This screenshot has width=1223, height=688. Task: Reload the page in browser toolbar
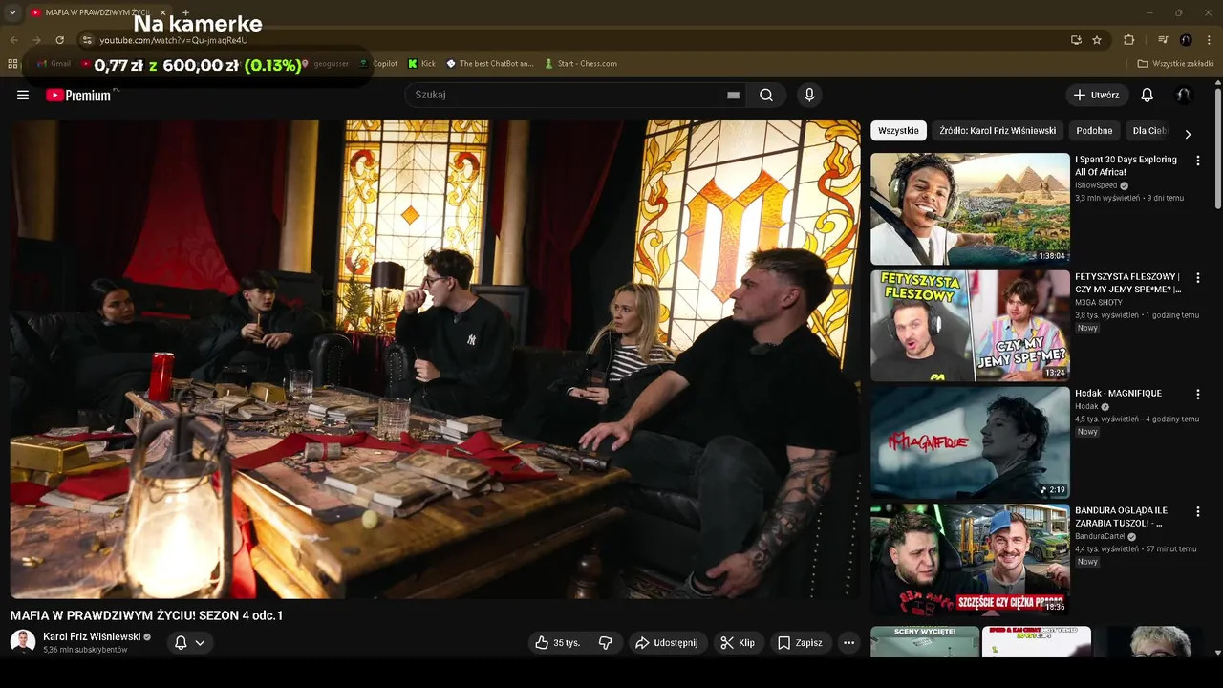tap(59, 40)
